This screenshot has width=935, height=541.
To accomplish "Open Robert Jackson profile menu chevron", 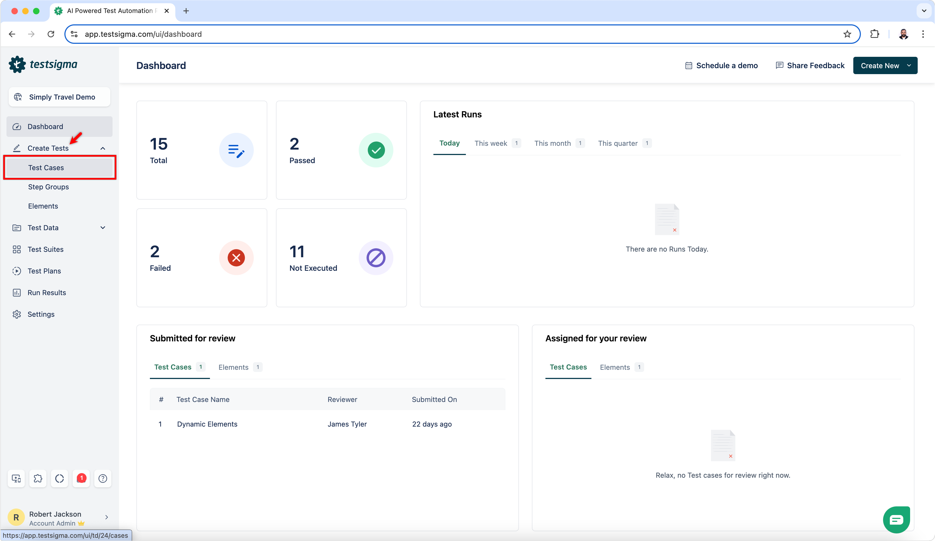I will [x=107, y=517].
